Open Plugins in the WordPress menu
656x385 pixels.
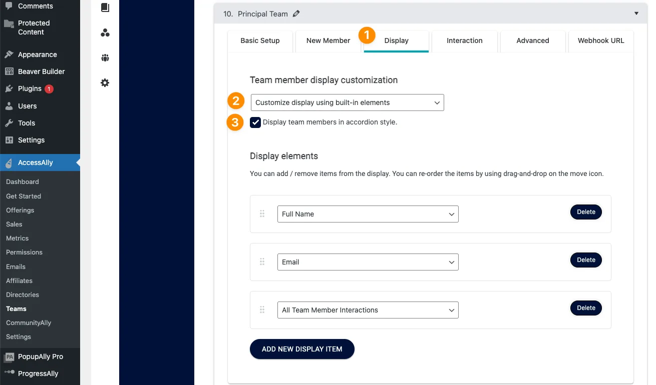point(30,88)
